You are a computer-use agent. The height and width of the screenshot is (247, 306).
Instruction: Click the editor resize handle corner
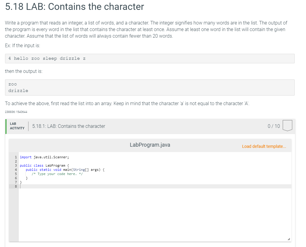(289, 239)
